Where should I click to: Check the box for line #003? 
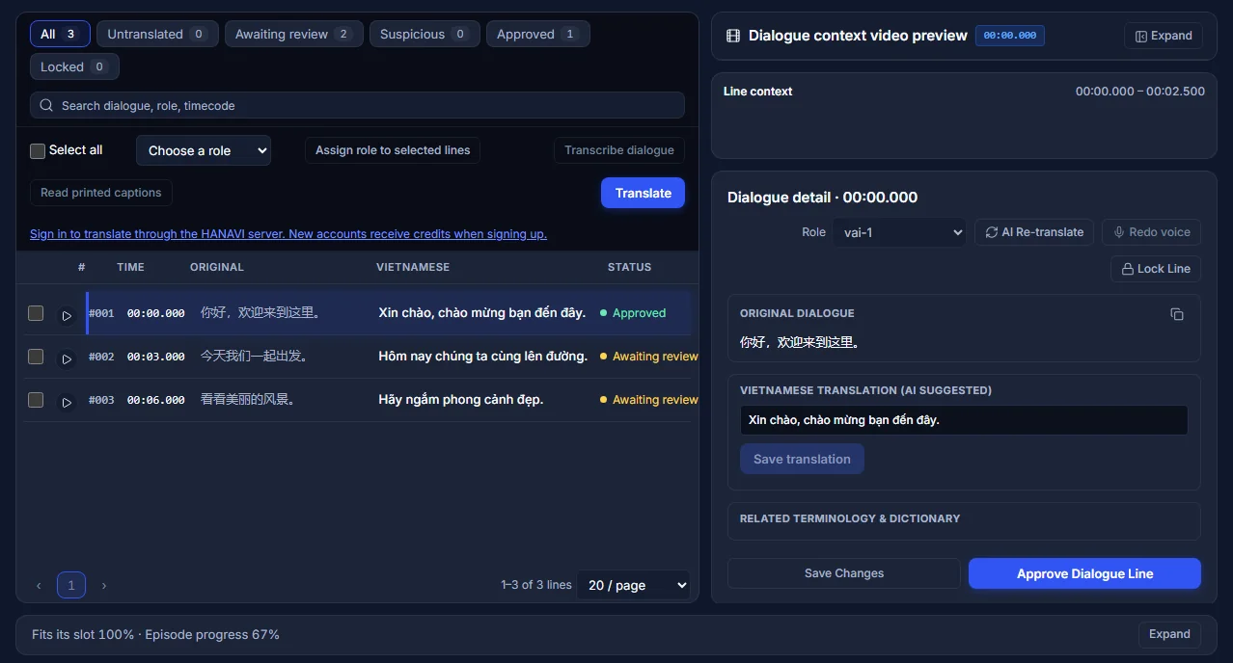pyautogui.click(x=36, y=400)
